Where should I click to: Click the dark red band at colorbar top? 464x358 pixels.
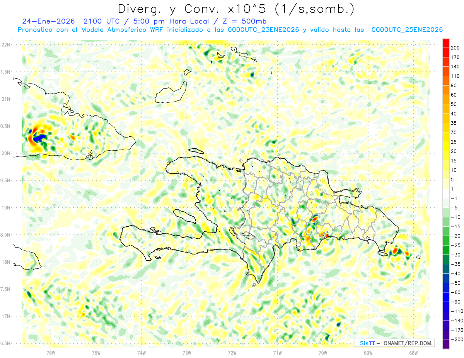(446, 43)
